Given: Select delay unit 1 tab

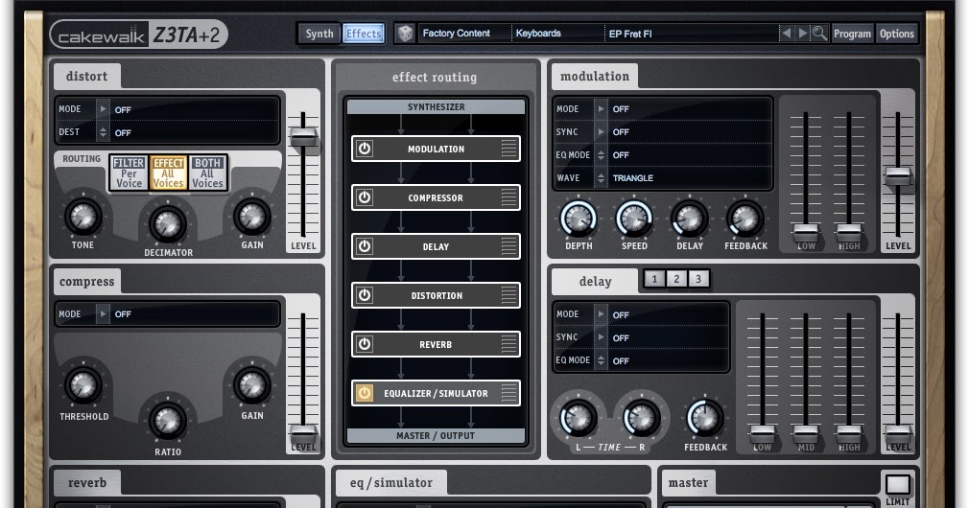Looking at the screenshot, I should click(654, 279).
